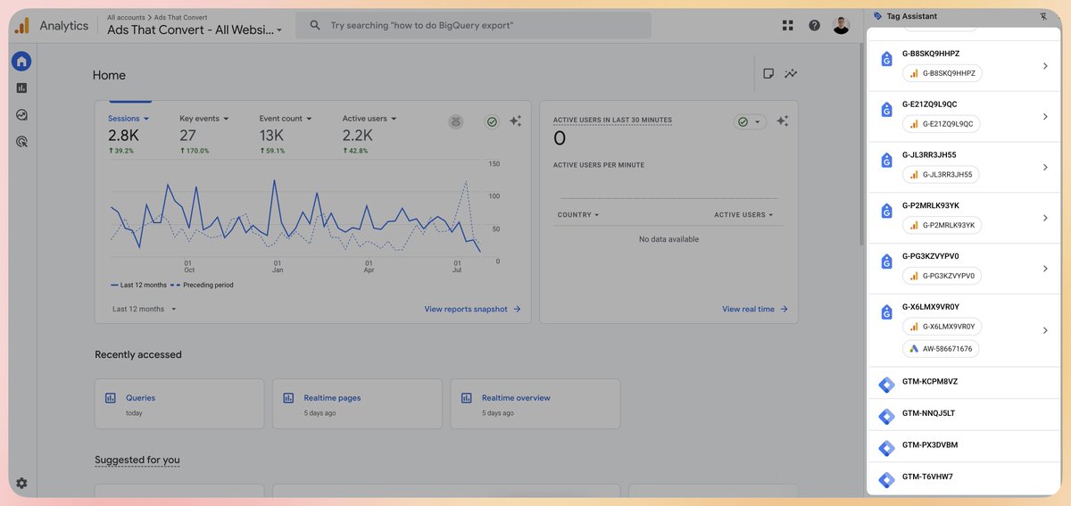
Task: Click the G-JL3RR3JH55 destination chip
Action: pyautogui.click(x=941, y=174)
